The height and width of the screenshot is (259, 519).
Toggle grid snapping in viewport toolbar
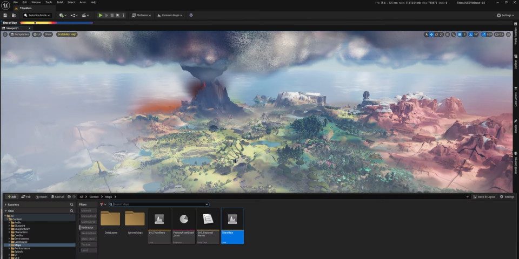pyautogui.click(x=460, y=35)
